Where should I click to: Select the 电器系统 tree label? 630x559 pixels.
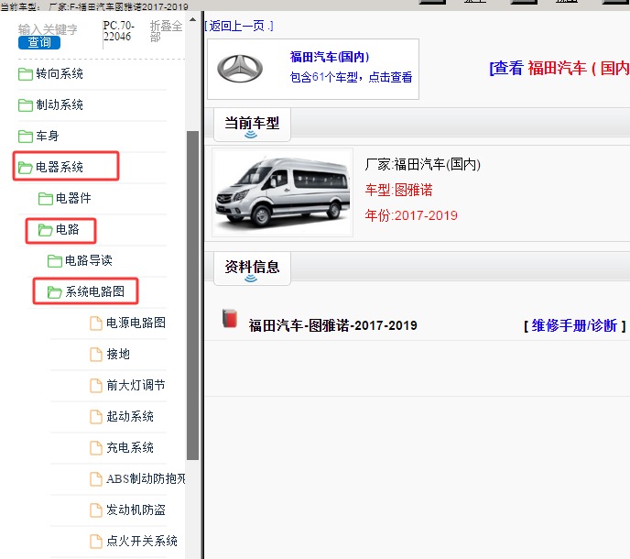click(60, 167)
